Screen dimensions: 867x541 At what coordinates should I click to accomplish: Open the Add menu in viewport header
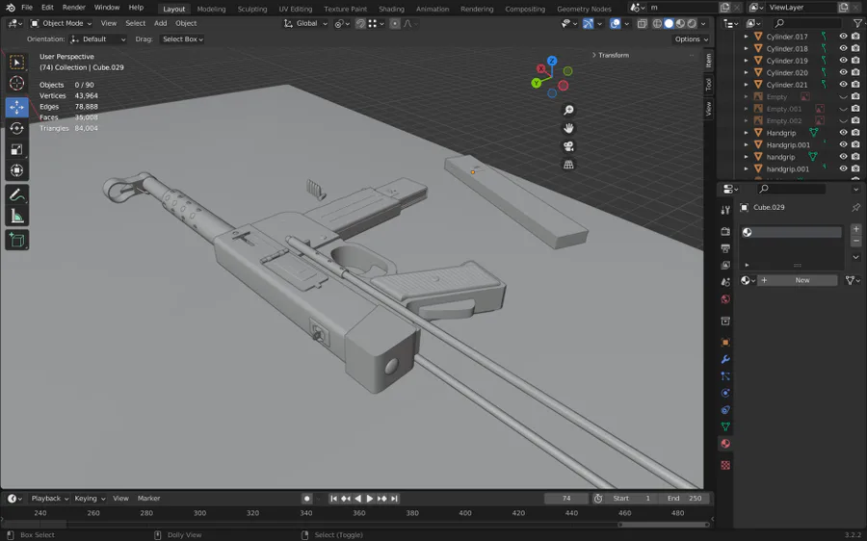pyautogui.click(x=160, y=23)
